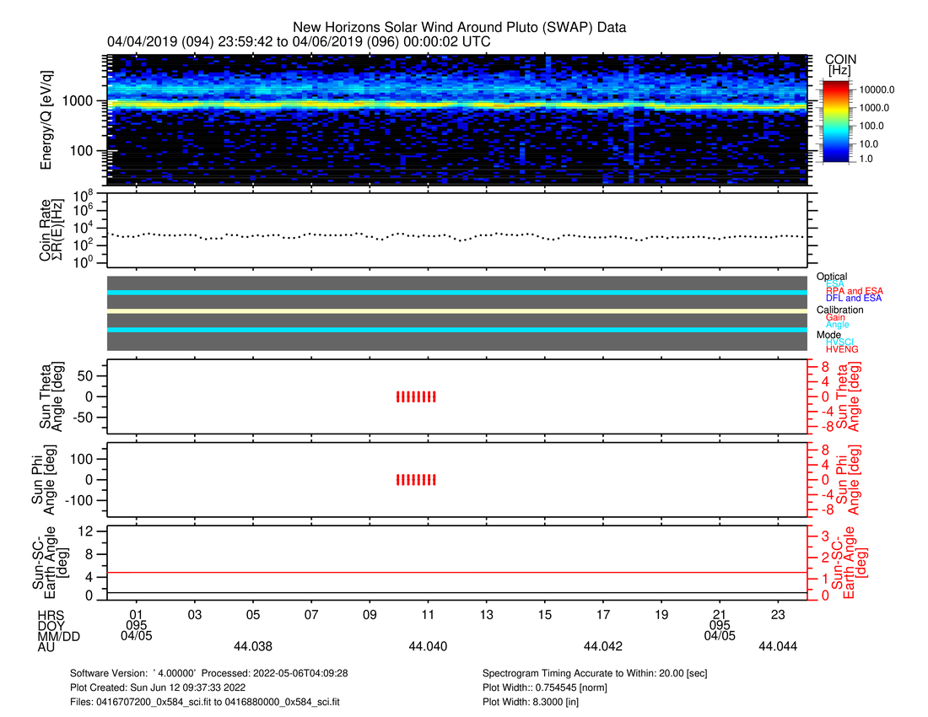Click the upper cyan stripe in the status panel
This screenshot has height=717, width=928.
[456, 292]
